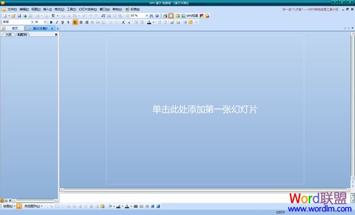Click the Undo icon
Viewport: 355px width, 215px height.
[x=91, y=15]
